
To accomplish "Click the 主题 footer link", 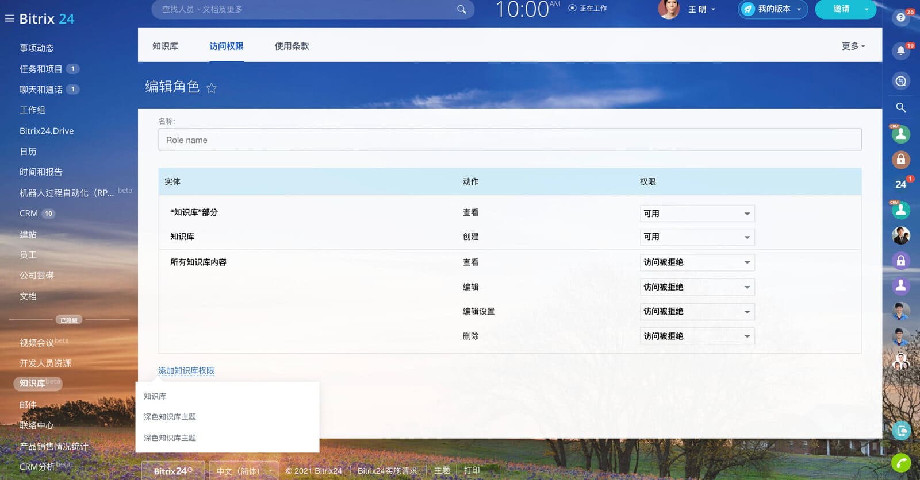I will pyautogui.click(x=442, y=470).
